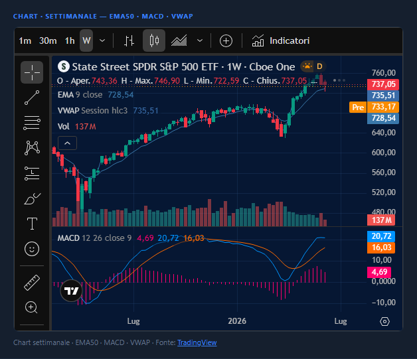
Task: Click the market status sun icon
Action: pos(307,66)
